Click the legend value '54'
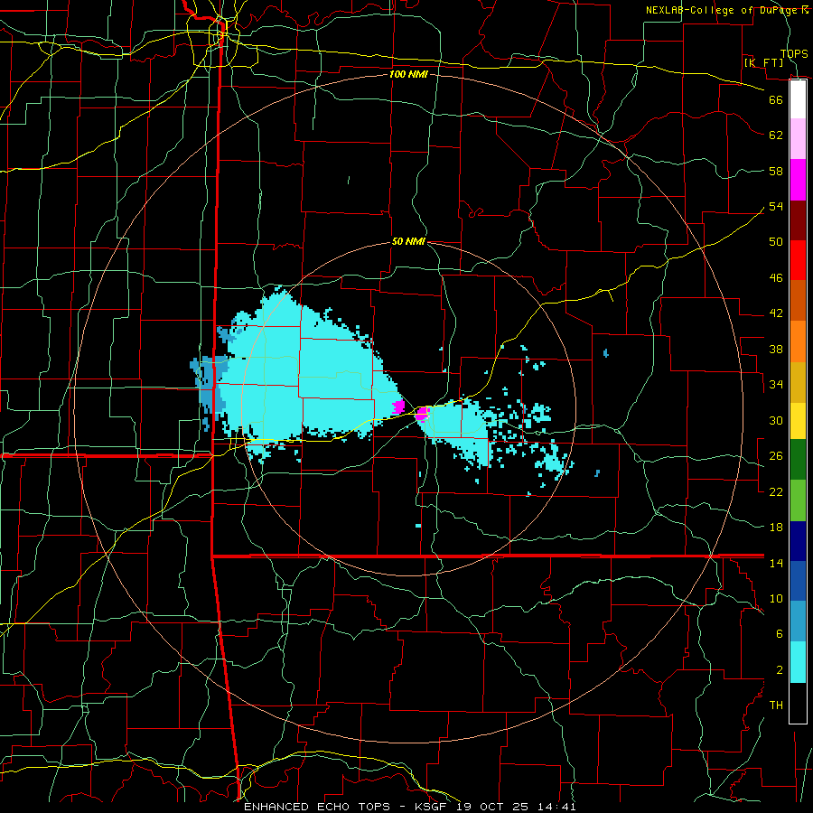This screenshot has width=813, height=813. coord(776,206)
